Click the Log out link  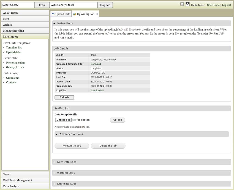coord(226,5)
